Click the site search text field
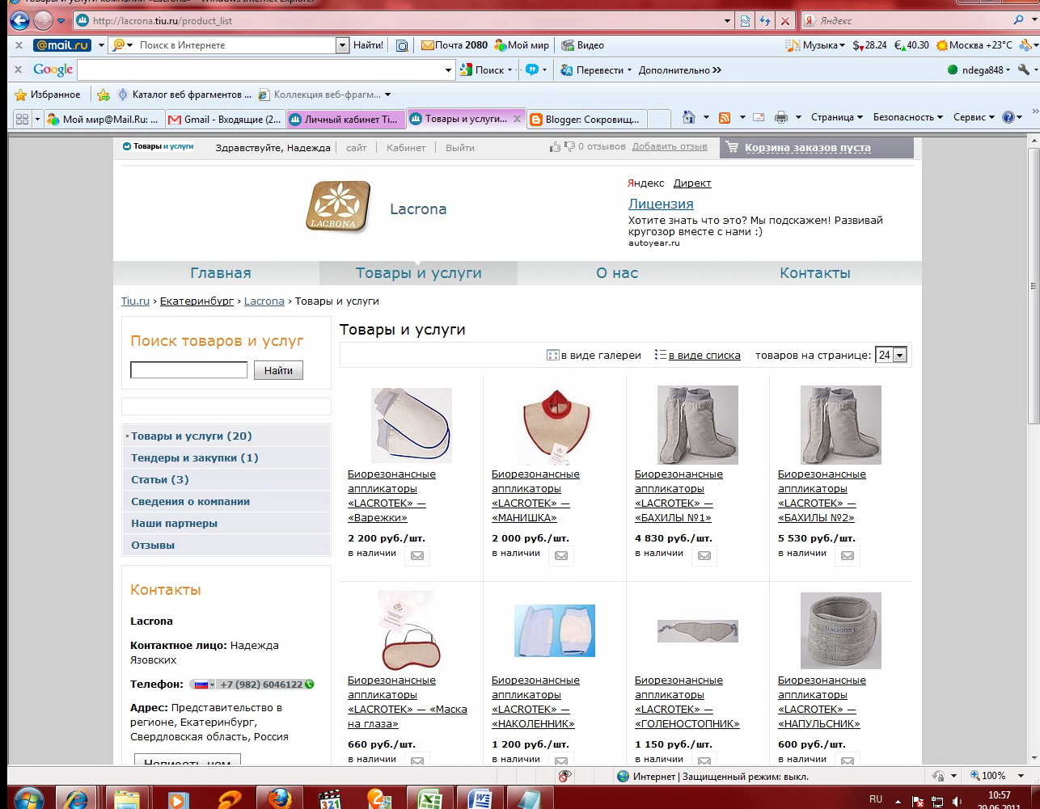 (189, 370)
